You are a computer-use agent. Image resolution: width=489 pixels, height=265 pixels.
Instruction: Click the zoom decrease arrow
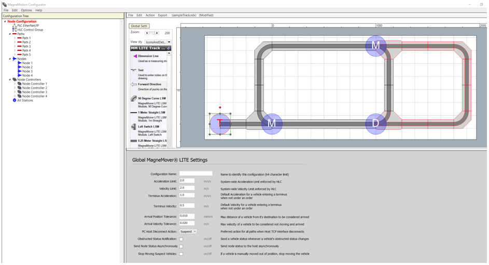(x=147, y=33)
